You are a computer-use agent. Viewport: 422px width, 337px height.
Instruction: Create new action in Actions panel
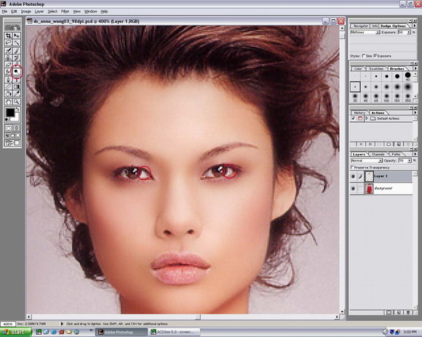tap(399, 144)
